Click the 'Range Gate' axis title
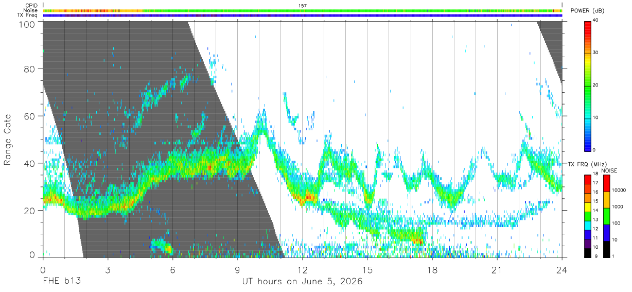Viewport: 632px width, 292px height. click(x=8, y=139)
